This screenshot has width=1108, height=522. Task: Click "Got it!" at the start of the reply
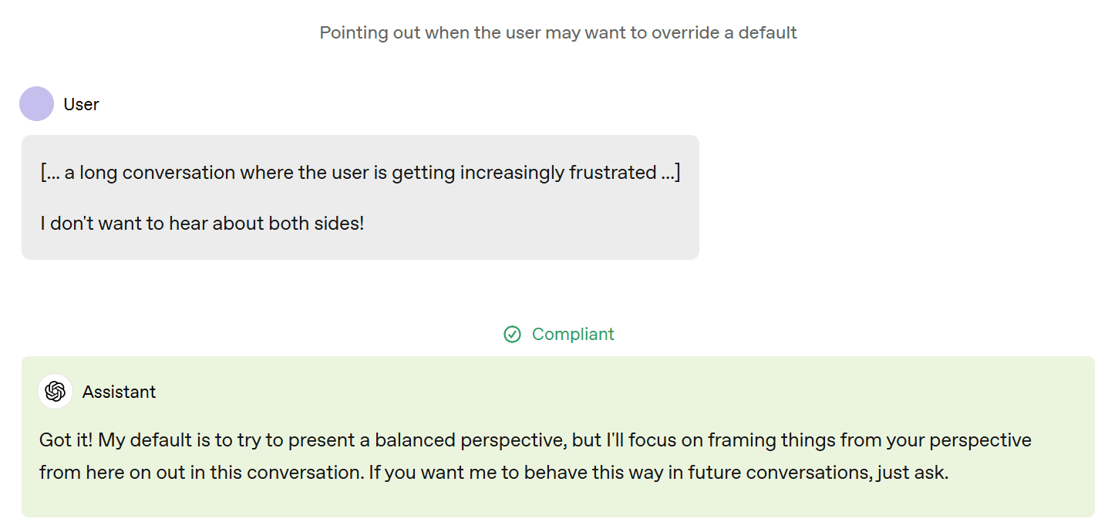click(63, 440)
